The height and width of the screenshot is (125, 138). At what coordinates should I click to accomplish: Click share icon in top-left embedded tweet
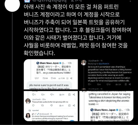71,78
